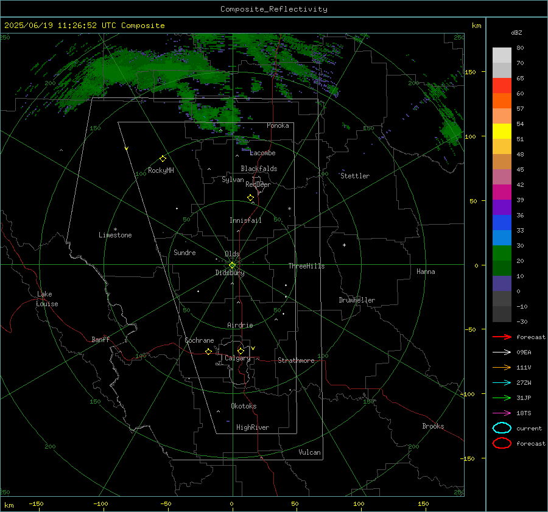Screen dimensions: 548x512
Task: Click the Sylvan label on map
Action: (x=233, y=180)
